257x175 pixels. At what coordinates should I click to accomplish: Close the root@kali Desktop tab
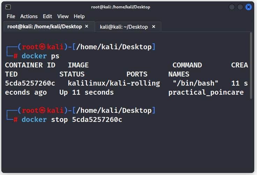click(x=87, y=27)
